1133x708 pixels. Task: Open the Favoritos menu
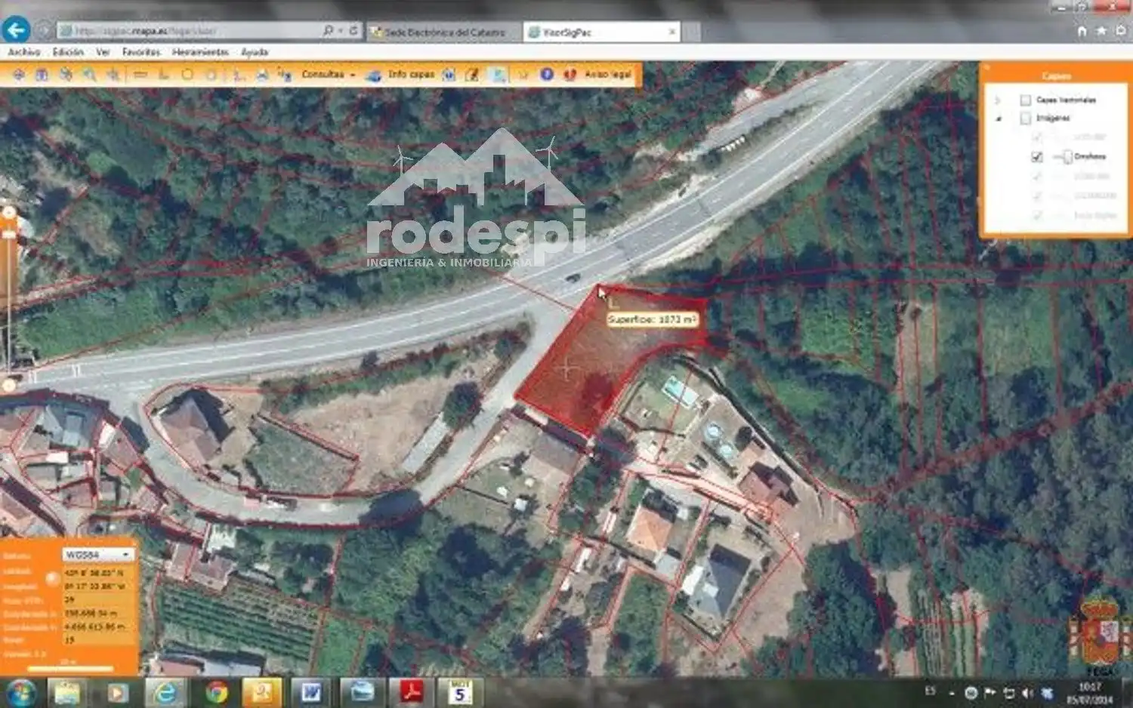pos(141,52)
